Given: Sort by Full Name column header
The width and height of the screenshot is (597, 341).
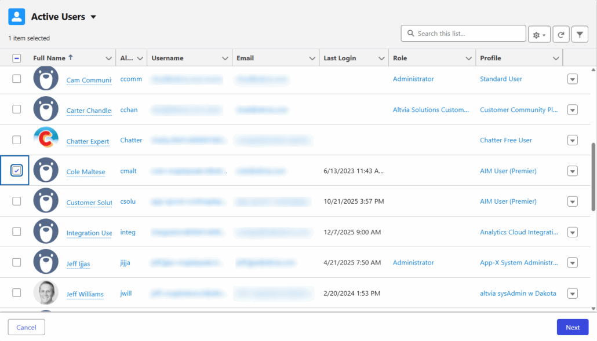Looking at the screenshot, I should [x=49, y=58].
